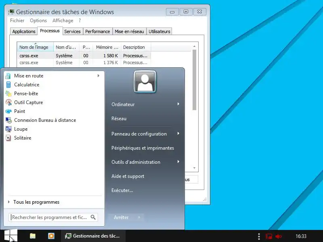The height and width of the screenshot is (242, 323).
Task: Click the Gestionnaire des tâches taskbar button
Action: coord(93,236)
